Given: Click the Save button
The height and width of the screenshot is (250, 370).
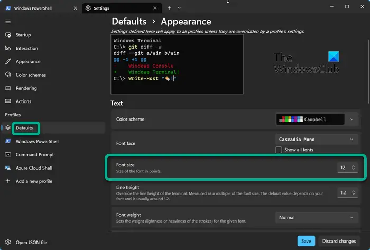Looking at the screenshot, I should 306,241.
